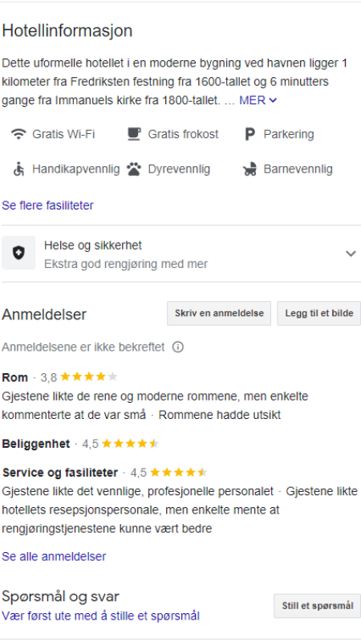
Task: Expand the Helse og sikkerhet section chevron
Action: click(x=351, y=254)
